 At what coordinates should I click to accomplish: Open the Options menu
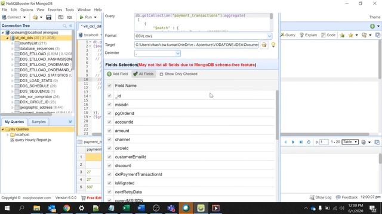point(26,10)
